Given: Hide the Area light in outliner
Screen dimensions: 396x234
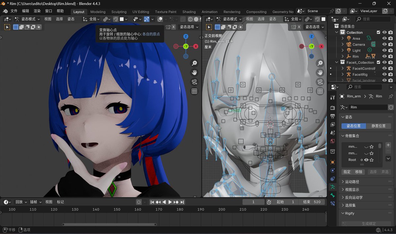Looking at the screenshot, I should (384, 38).
